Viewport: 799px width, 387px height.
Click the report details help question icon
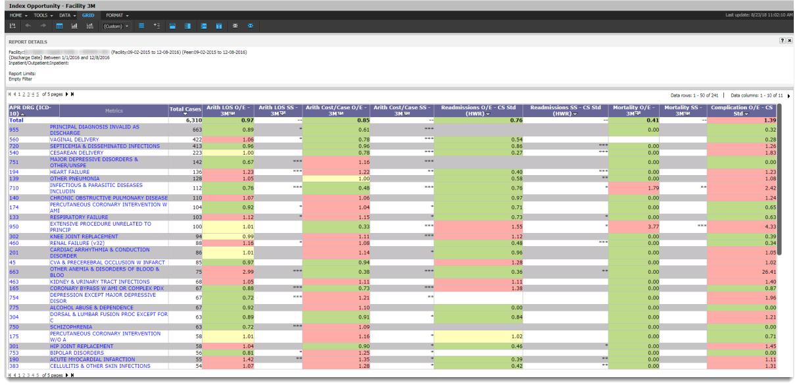(x=782, y=41)
